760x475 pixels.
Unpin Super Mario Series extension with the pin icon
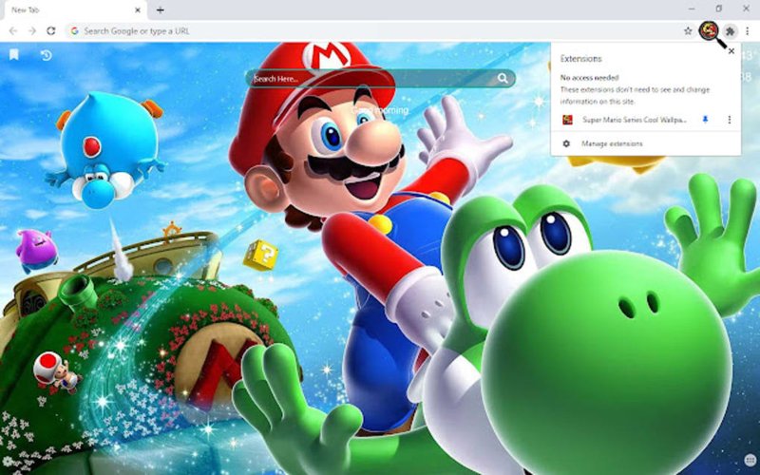[x=705, y=120]
